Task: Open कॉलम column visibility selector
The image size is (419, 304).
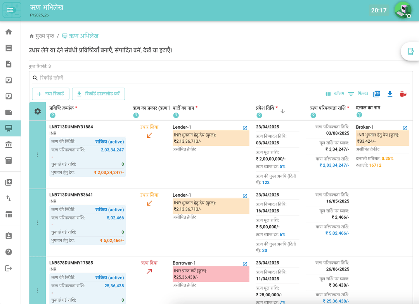Action: tap(334, 94)
